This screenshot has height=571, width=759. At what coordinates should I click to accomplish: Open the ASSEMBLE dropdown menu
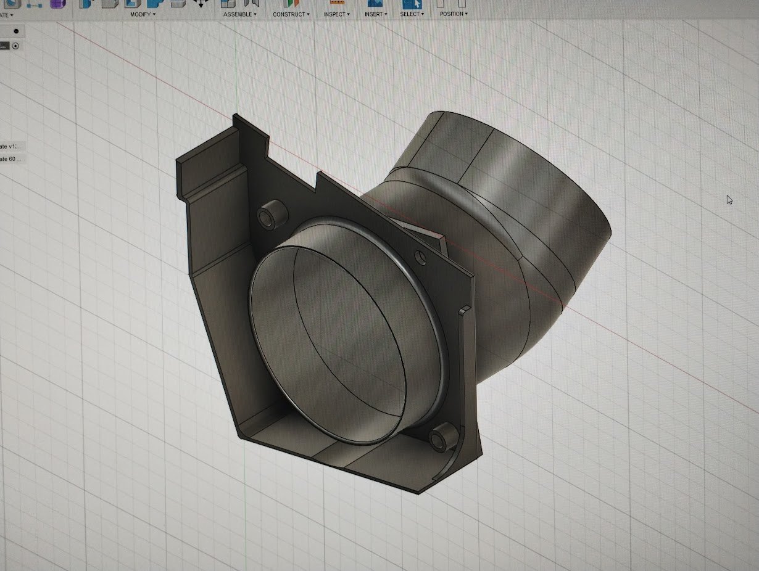point(241,14)
